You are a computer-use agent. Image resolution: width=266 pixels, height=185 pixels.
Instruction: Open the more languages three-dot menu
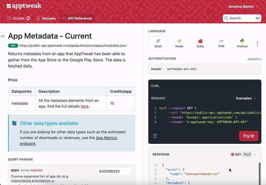(x=257, y=44)
